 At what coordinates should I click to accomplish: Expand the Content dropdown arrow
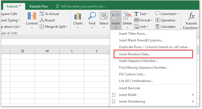tap(32, 28)
